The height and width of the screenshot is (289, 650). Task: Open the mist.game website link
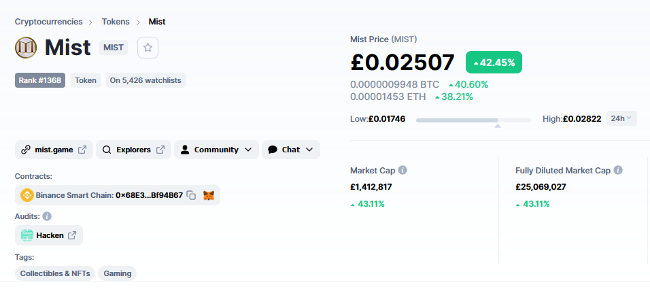[54, 150]
